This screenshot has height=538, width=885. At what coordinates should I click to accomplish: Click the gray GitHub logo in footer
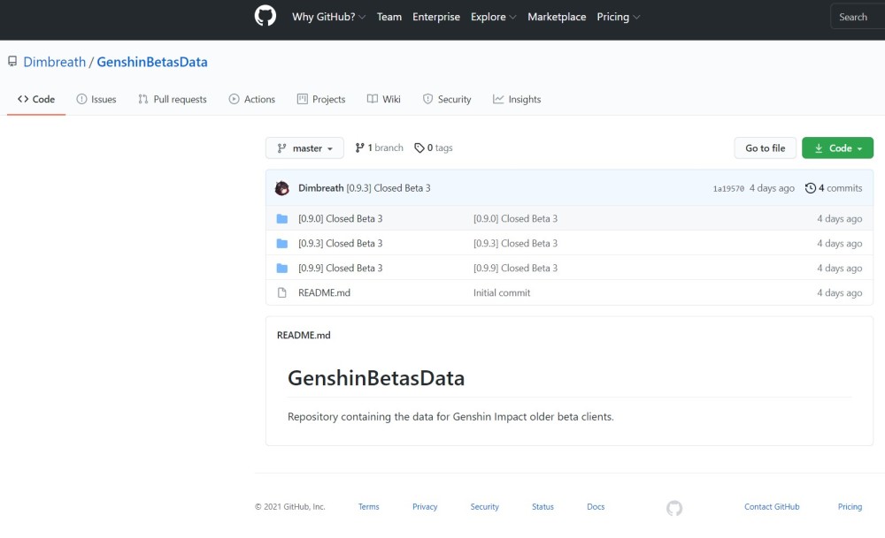(x=674, y=508)
